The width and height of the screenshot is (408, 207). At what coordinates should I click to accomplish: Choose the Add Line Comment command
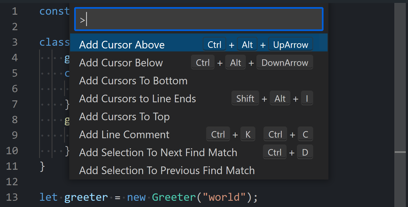coord(124,135)
